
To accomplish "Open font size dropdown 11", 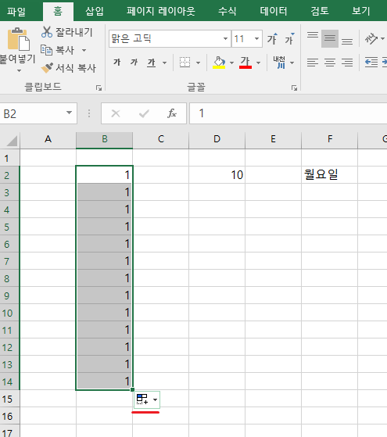I will (256, 39).
